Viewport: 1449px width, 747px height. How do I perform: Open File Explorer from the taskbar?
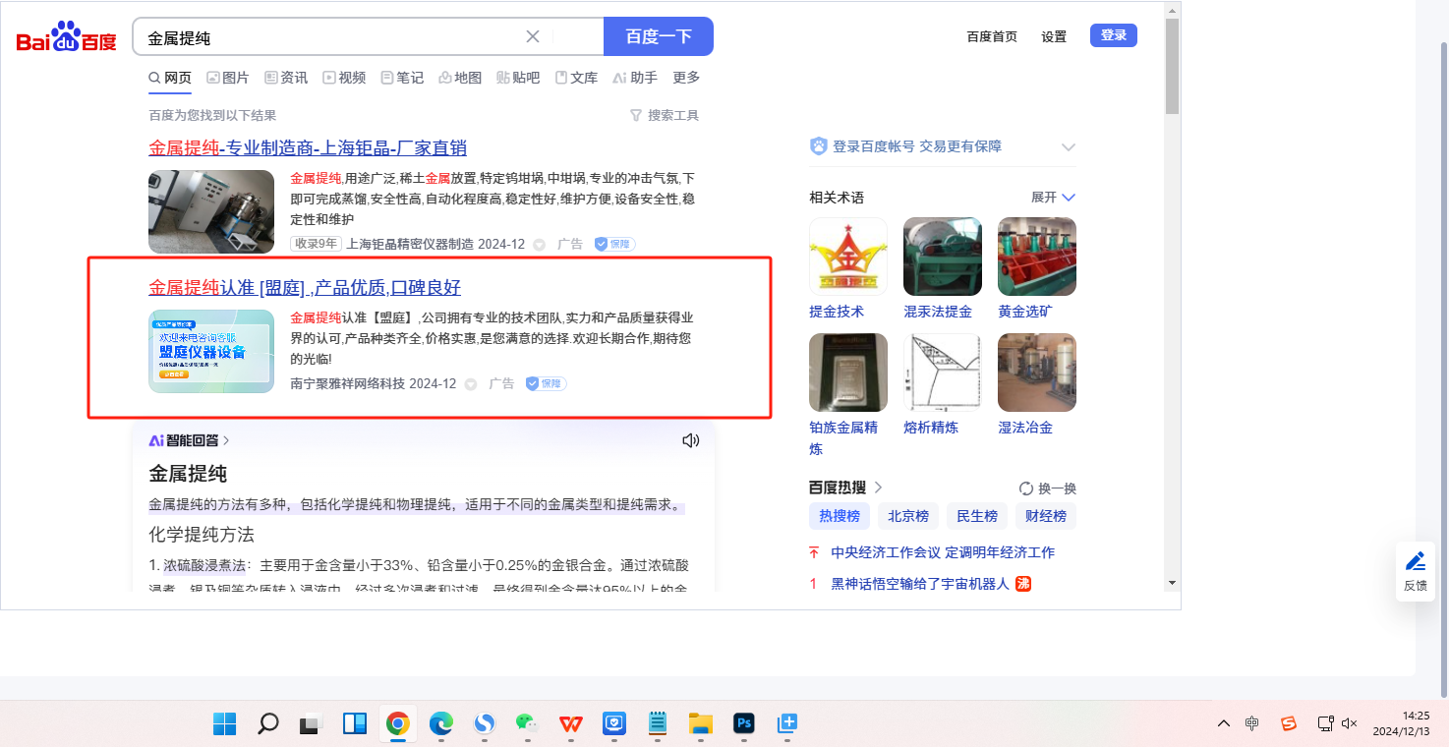[701, 724]
